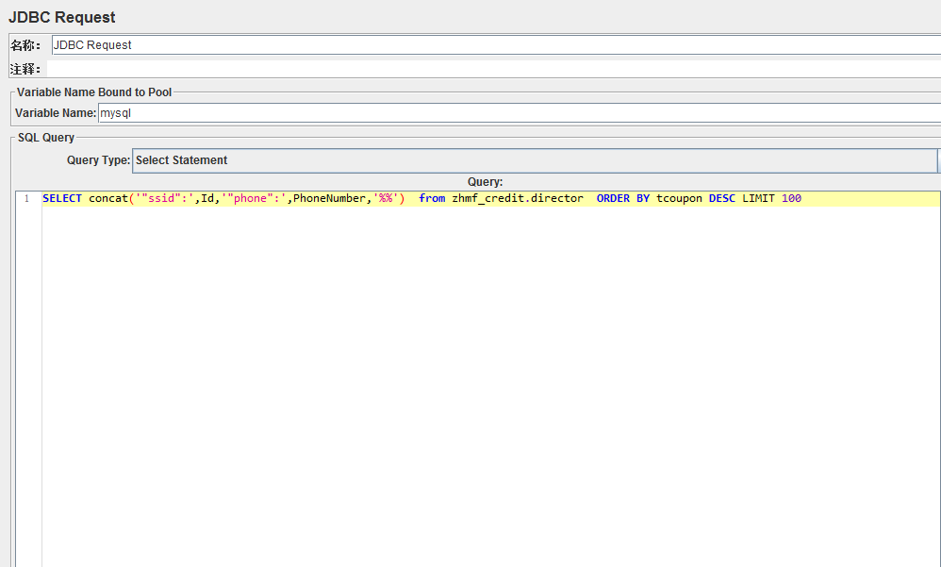Click the 100 limit value in query
This screenshot has width=941, height=567.
(x=791, y=198)
